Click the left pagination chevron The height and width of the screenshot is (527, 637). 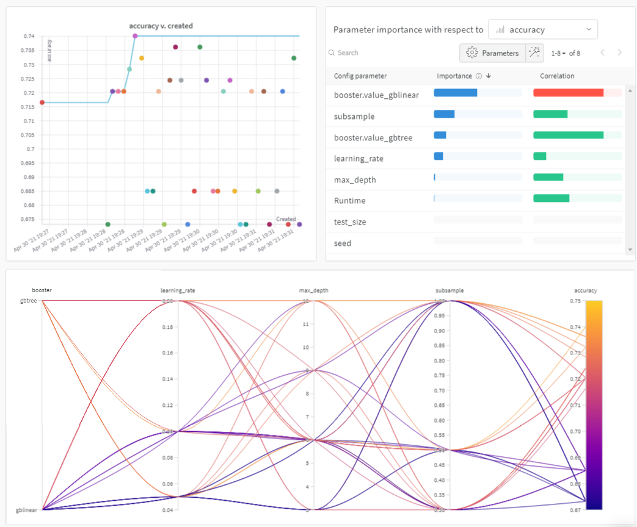(603, 52)
